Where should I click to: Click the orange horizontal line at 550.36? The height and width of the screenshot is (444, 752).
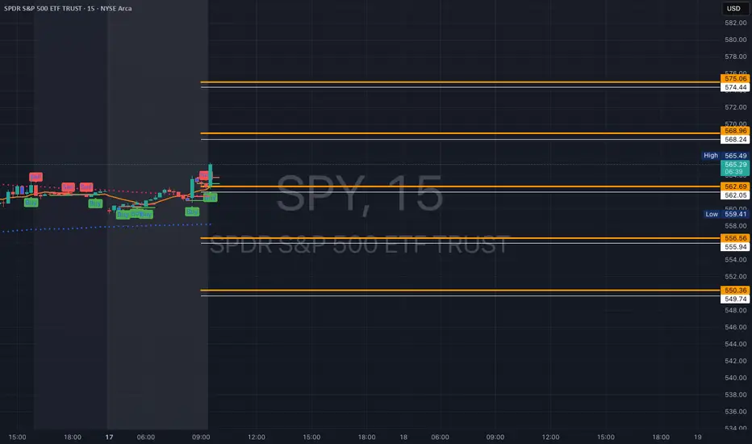click(x=461, y=290)
